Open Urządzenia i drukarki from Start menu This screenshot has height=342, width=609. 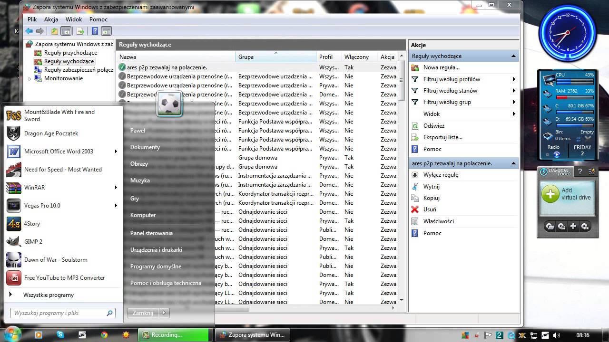point(156,250)
